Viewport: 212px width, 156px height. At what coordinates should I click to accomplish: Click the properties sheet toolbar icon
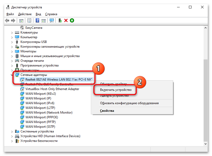click(x=29, y=20)
